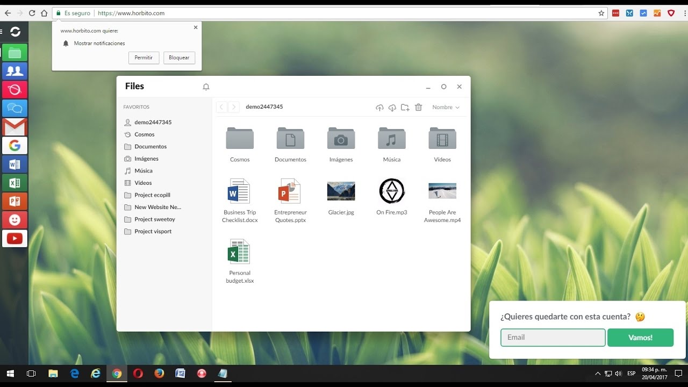Open the Nombre sort dropdown

[x=446, y=107]
